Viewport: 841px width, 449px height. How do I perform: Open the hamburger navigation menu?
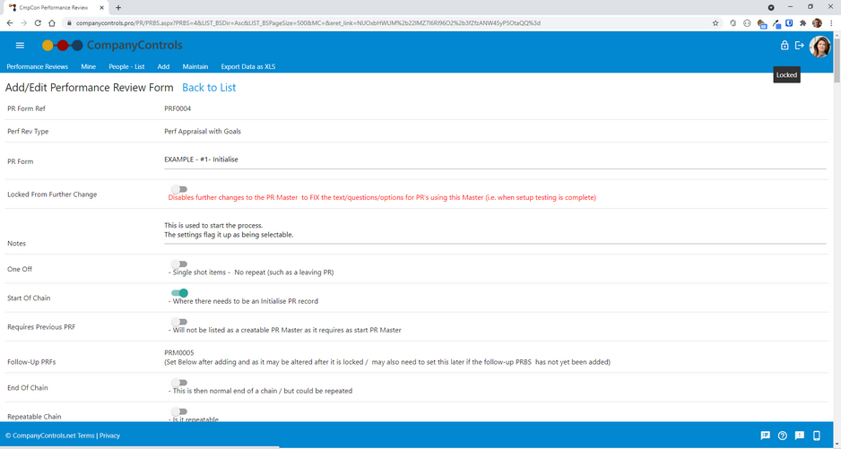[20, 45]
